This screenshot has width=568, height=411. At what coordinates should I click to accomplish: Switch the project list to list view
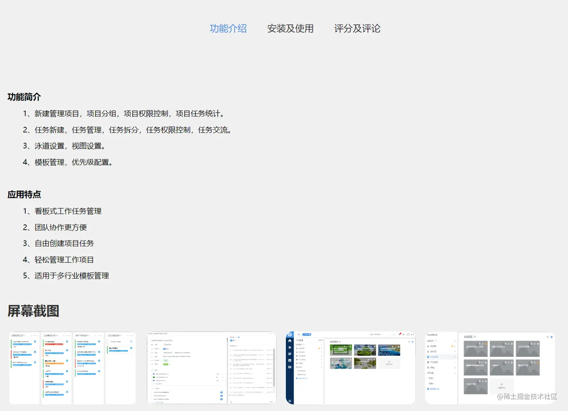548,337
